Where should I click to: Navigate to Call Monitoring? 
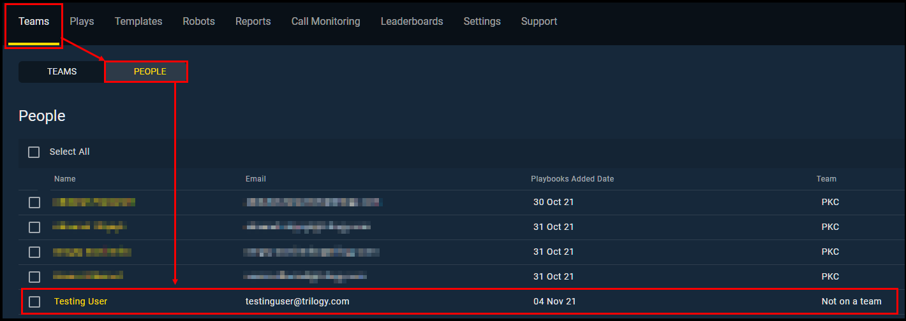[x=325, y=22]
